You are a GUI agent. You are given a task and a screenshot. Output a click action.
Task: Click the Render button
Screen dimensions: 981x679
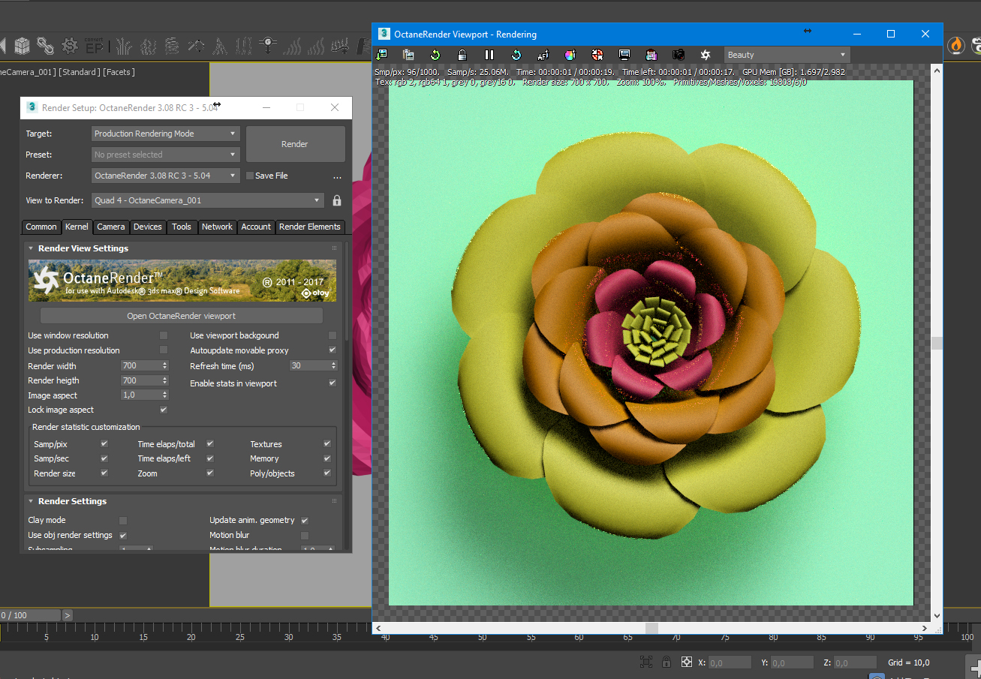coord(295,144)
